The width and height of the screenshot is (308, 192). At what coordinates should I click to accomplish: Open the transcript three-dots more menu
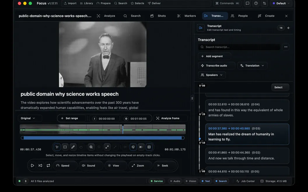coord(286,47)
